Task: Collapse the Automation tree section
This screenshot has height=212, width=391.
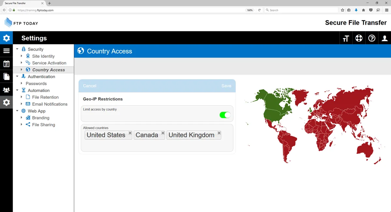Action: 17,90
